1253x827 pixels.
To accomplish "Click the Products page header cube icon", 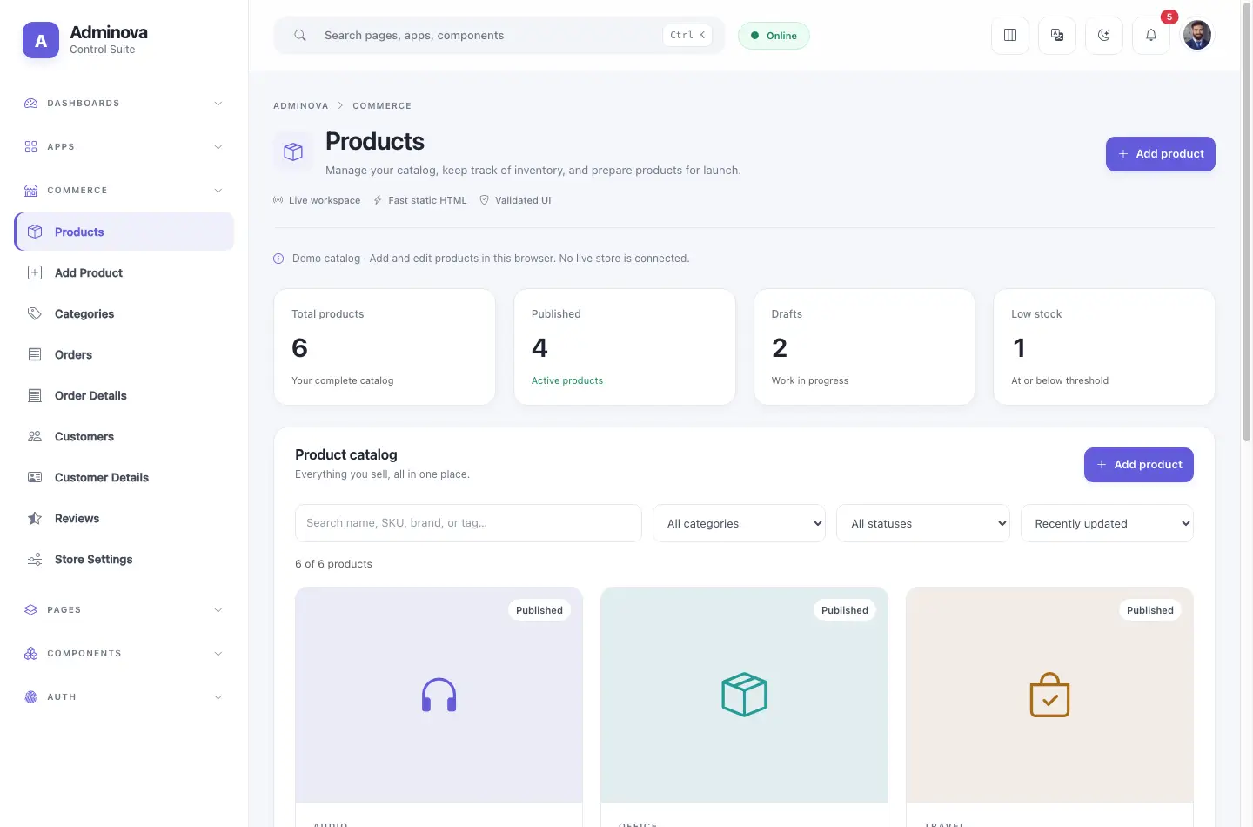I will click(x=293, y=151).
